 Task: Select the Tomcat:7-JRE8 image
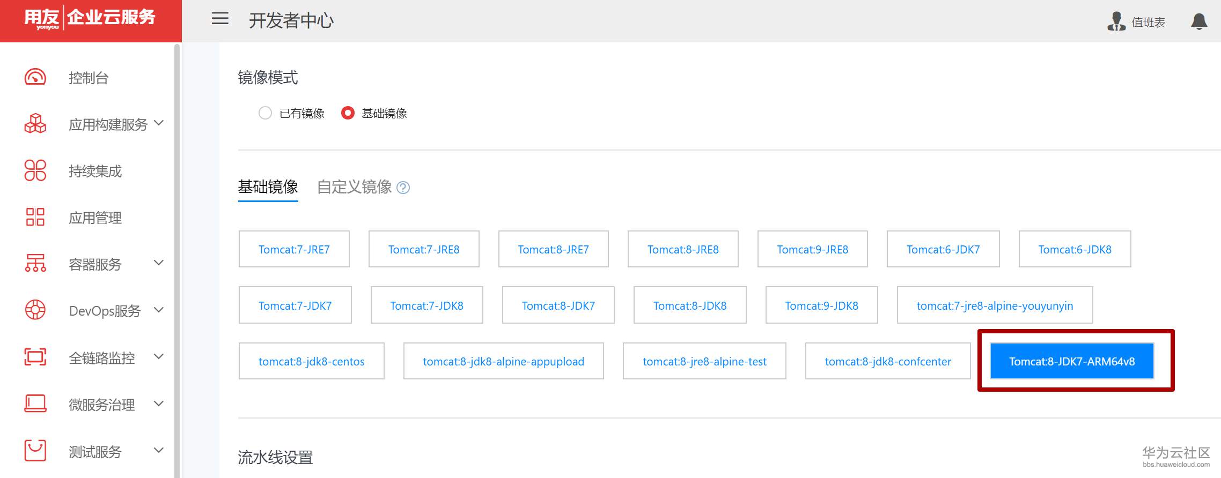[424, 249]
